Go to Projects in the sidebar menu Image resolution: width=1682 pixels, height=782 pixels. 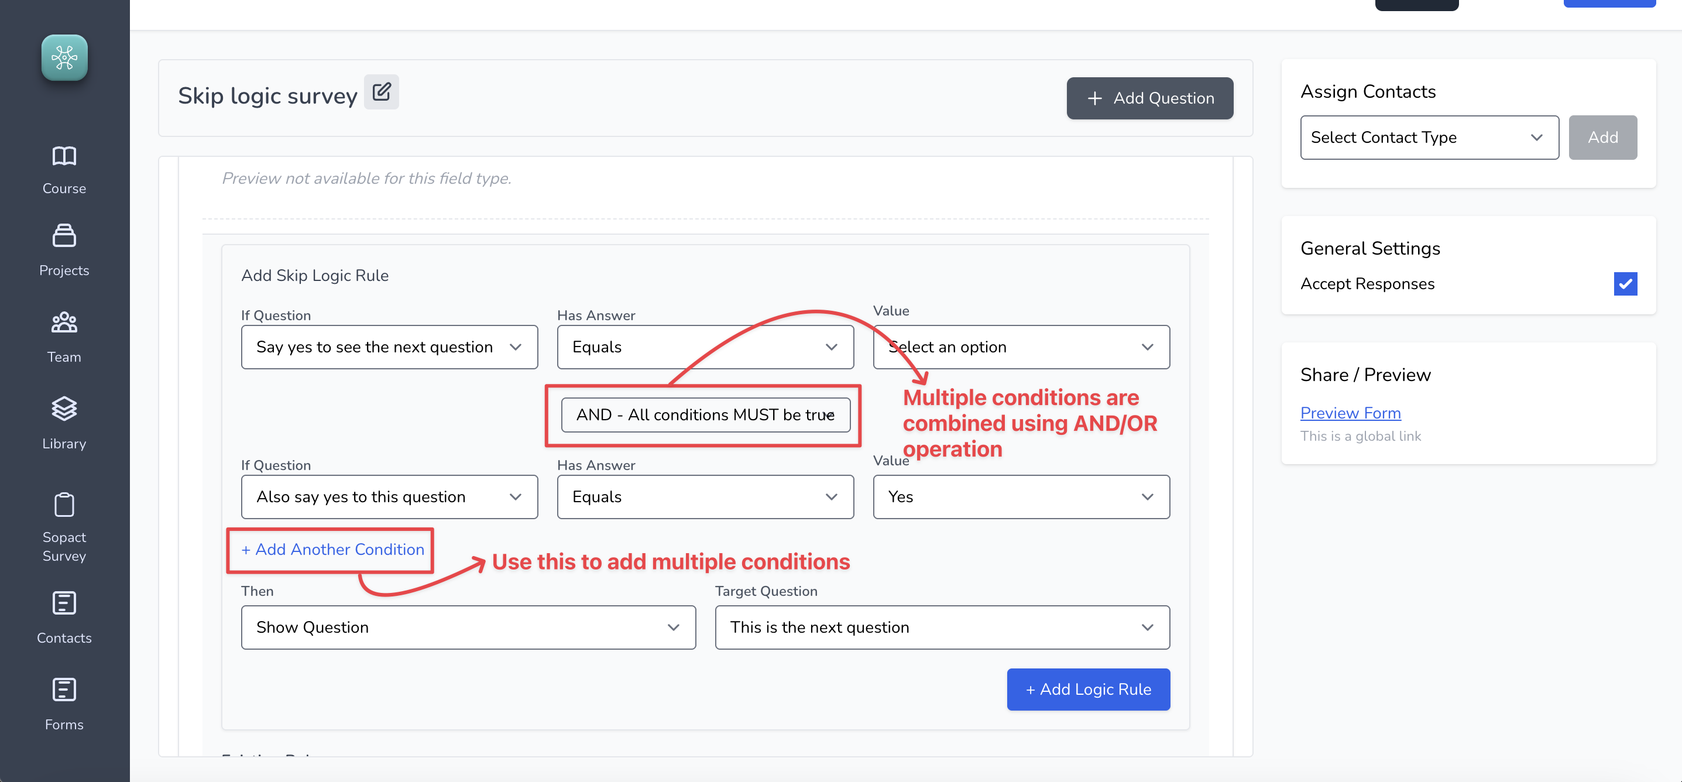[x=64, y=270]
